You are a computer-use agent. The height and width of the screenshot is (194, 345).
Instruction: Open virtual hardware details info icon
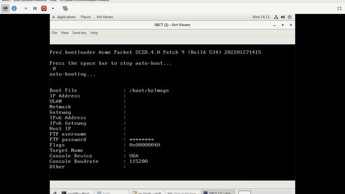14,9
